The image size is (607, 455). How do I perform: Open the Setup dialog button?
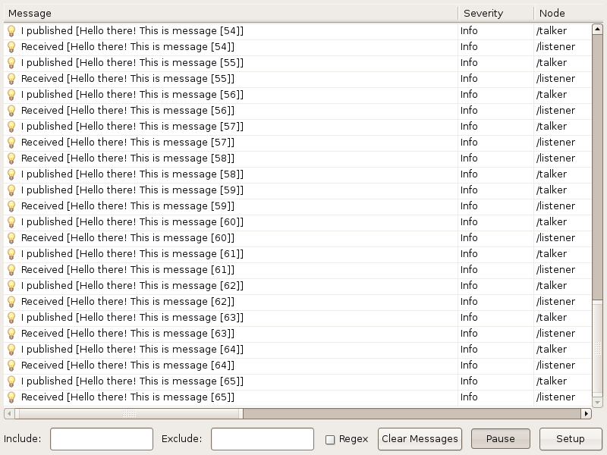571,439
